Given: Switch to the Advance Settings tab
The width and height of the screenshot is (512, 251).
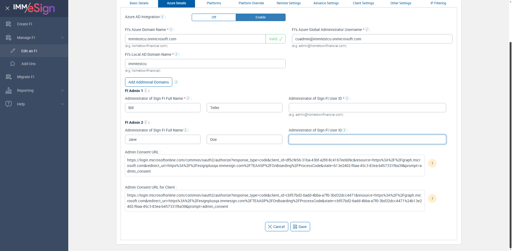Looking at the screenshot, I should [x=326, y=3].
